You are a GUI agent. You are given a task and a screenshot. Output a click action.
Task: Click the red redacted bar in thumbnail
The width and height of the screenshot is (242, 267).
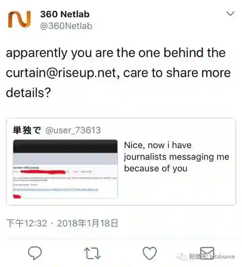tap(43, 172)
